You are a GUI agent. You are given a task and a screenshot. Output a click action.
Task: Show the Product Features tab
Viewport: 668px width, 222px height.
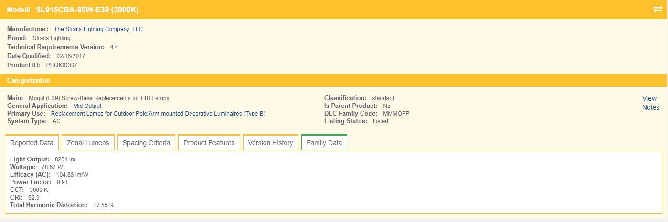(x=209, y=143)
